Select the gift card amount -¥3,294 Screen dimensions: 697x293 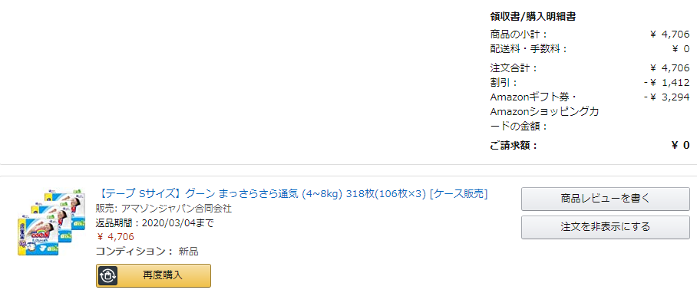pyautogui.click(x=667, y=97)
